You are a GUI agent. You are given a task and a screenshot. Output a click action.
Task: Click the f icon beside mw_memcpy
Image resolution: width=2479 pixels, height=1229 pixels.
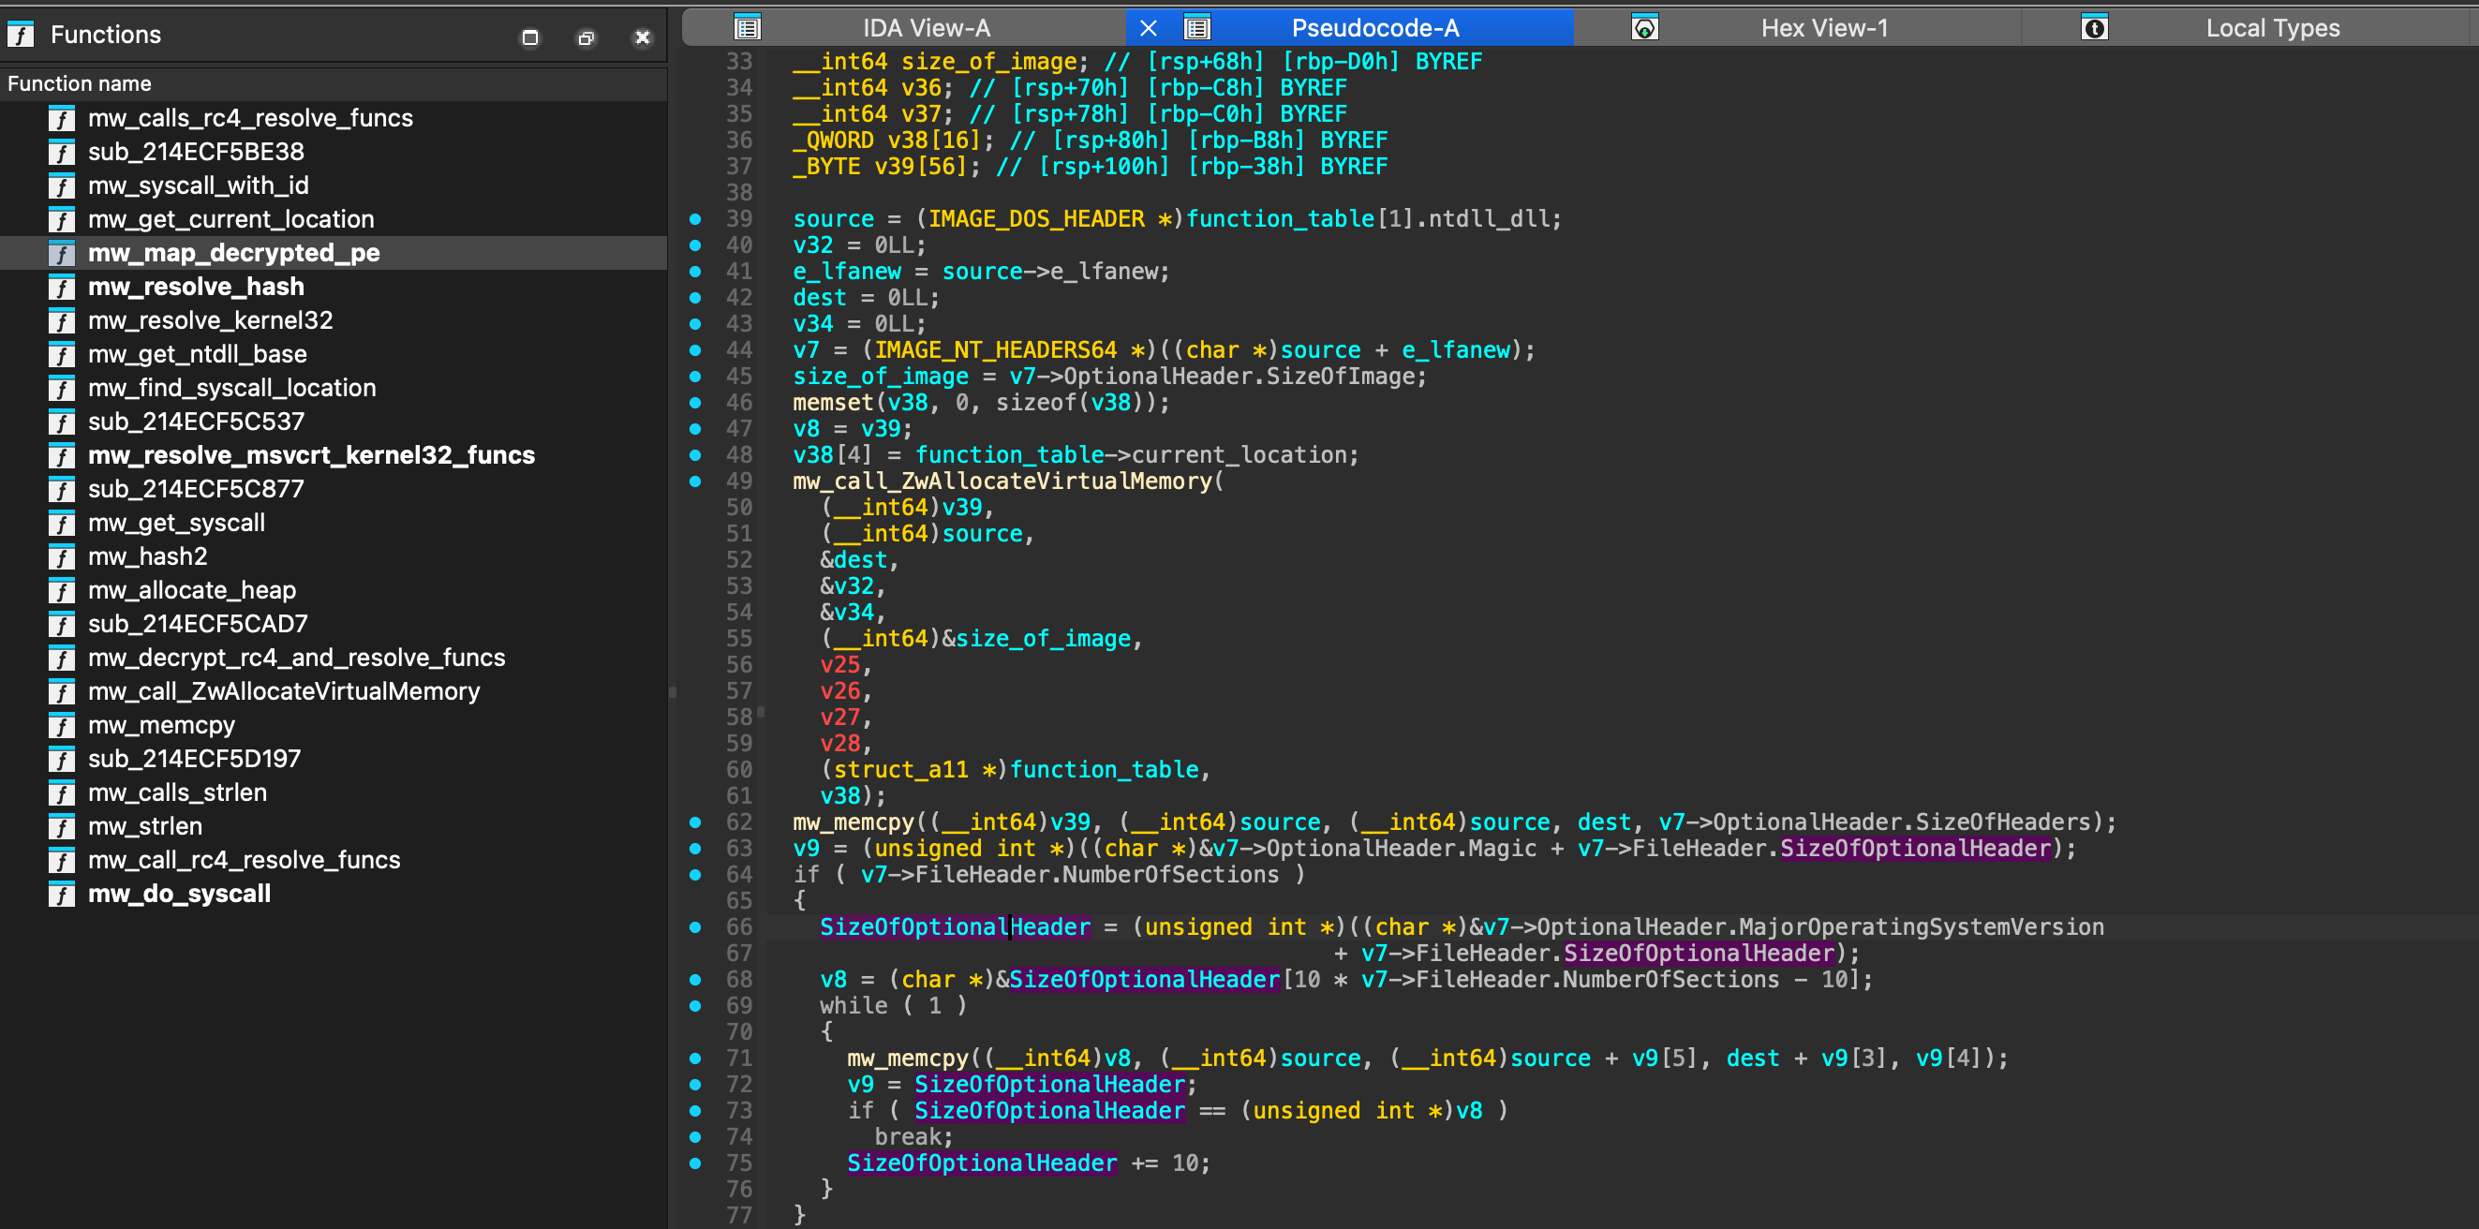[x=61, y=725]
